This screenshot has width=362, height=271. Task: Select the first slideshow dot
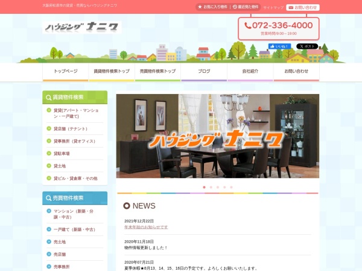(x=204, y=187)
